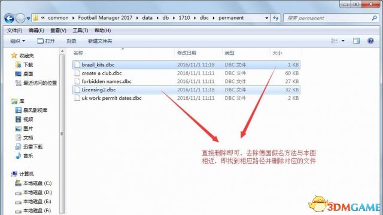
Task: Open 图片 library
Action: pos(25,128)
